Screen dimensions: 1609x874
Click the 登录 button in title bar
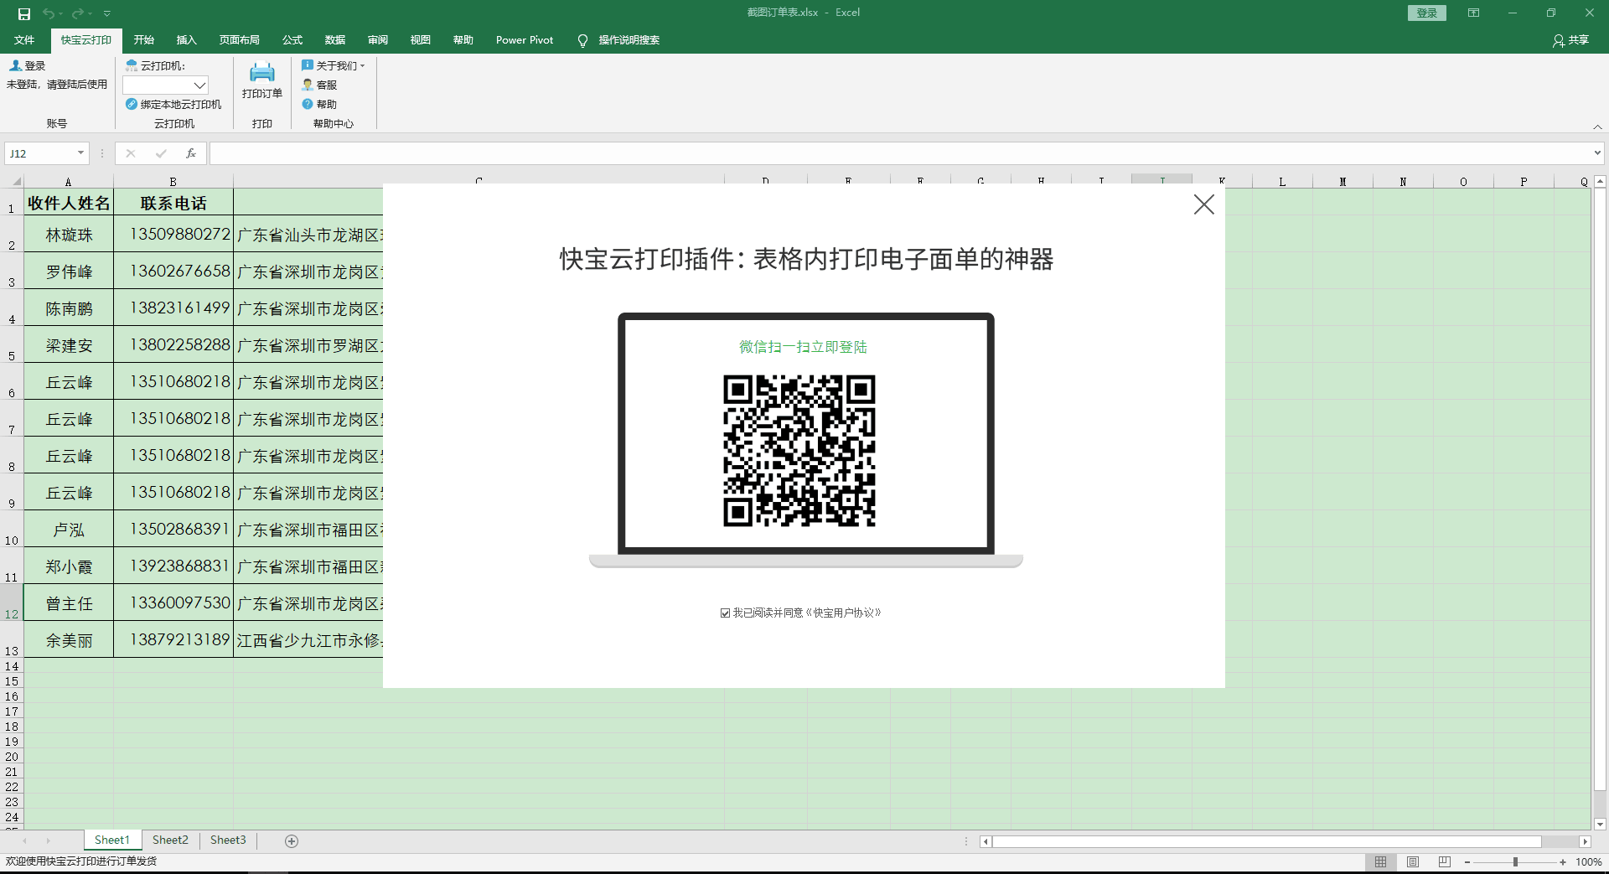click(1426, 13)
